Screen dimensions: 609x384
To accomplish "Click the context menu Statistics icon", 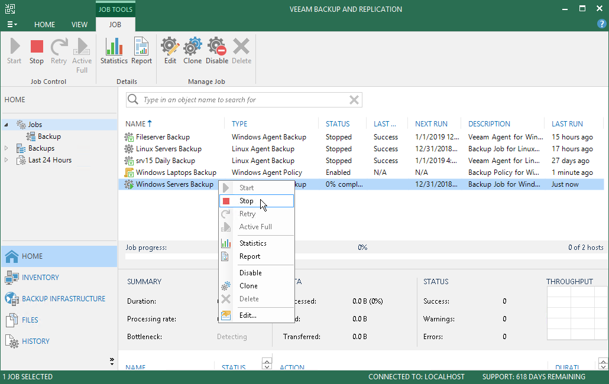I will point(226,243).
